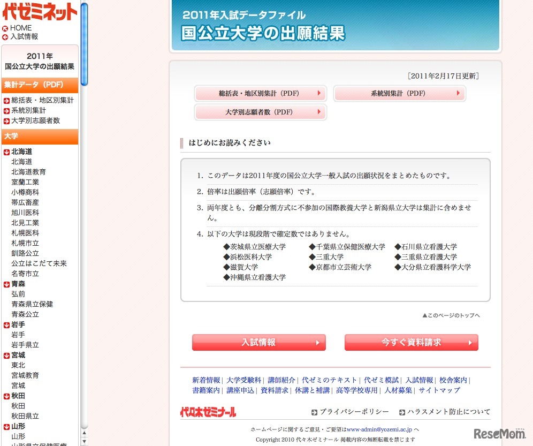This screenshot has height=446, width=533.
Task: Select 青森県立保健 in sidebar
Action: click(x=32, y=304)
